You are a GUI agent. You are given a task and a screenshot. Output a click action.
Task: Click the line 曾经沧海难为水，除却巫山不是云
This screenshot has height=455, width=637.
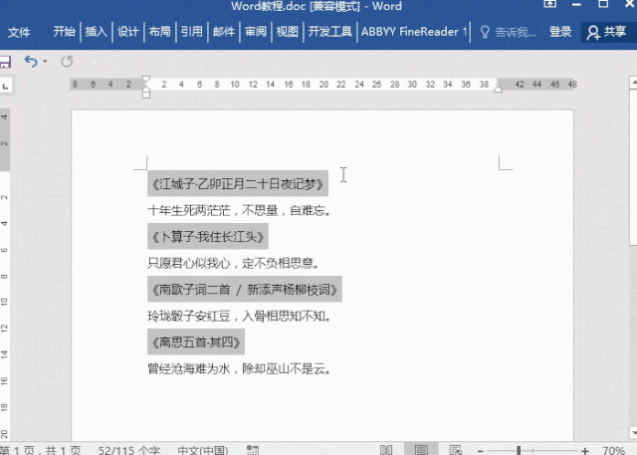pos(239,368)
